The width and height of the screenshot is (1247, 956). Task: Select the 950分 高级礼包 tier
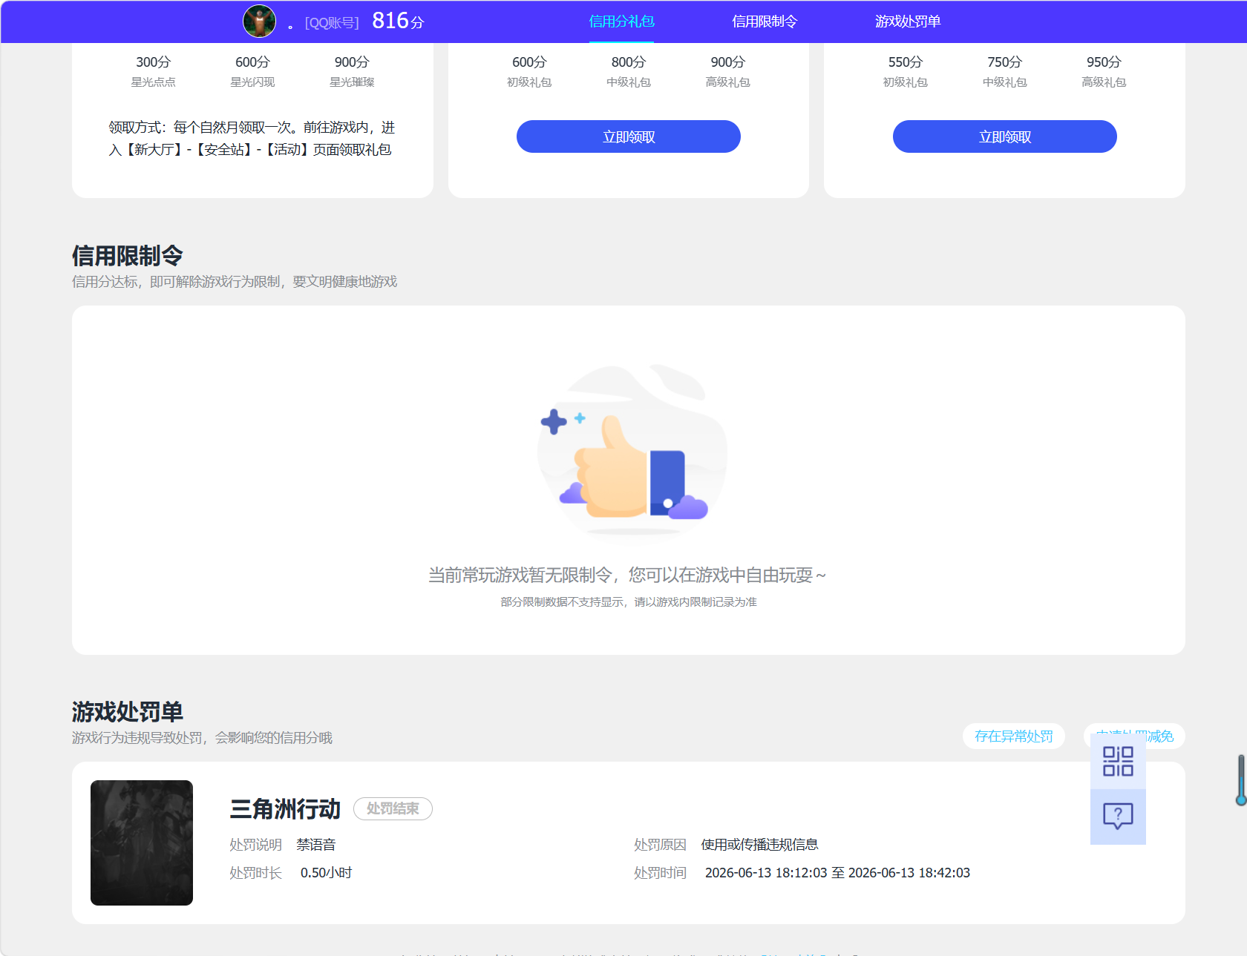pos(1104,71)
